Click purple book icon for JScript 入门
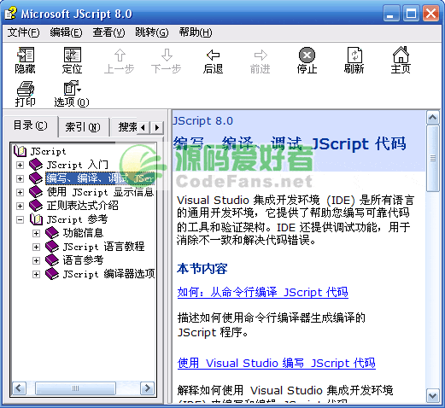Screen dimensions: 445x408 click(x=36, y=165)
